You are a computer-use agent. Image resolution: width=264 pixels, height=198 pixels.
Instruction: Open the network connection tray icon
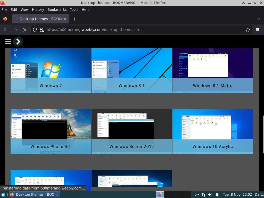[197, 195]
